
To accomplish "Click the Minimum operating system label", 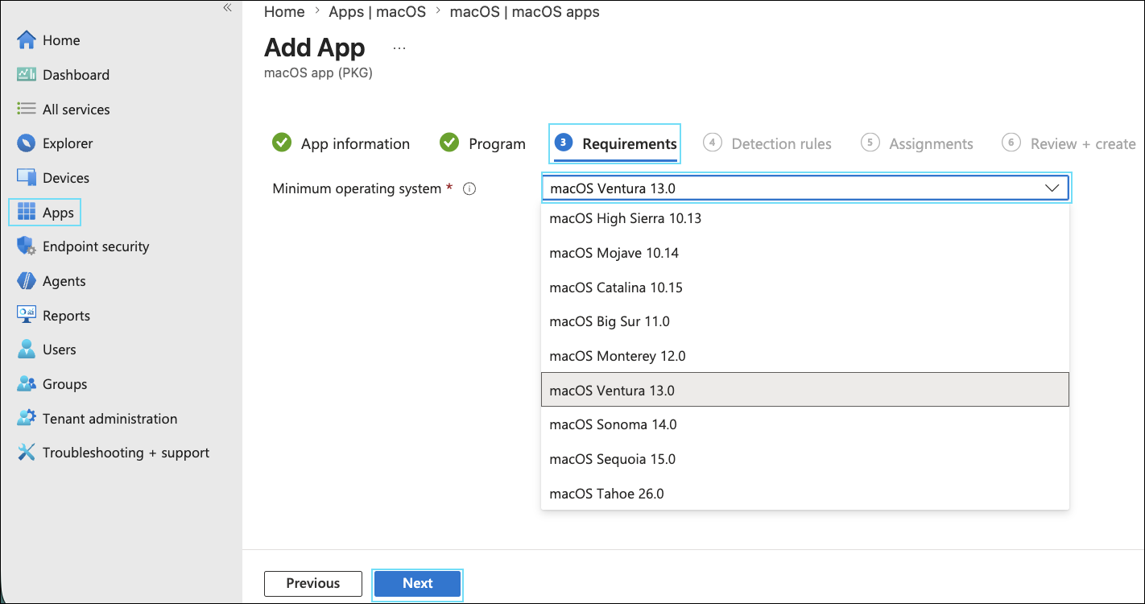I will tap(357, 188).
